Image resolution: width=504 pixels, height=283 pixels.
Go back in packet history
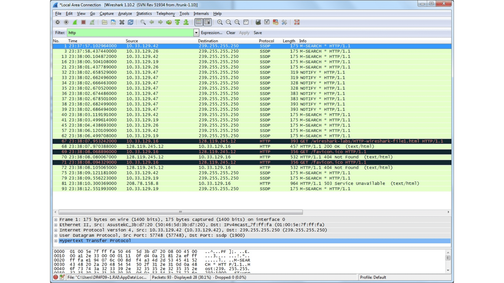tap(151, 22)
